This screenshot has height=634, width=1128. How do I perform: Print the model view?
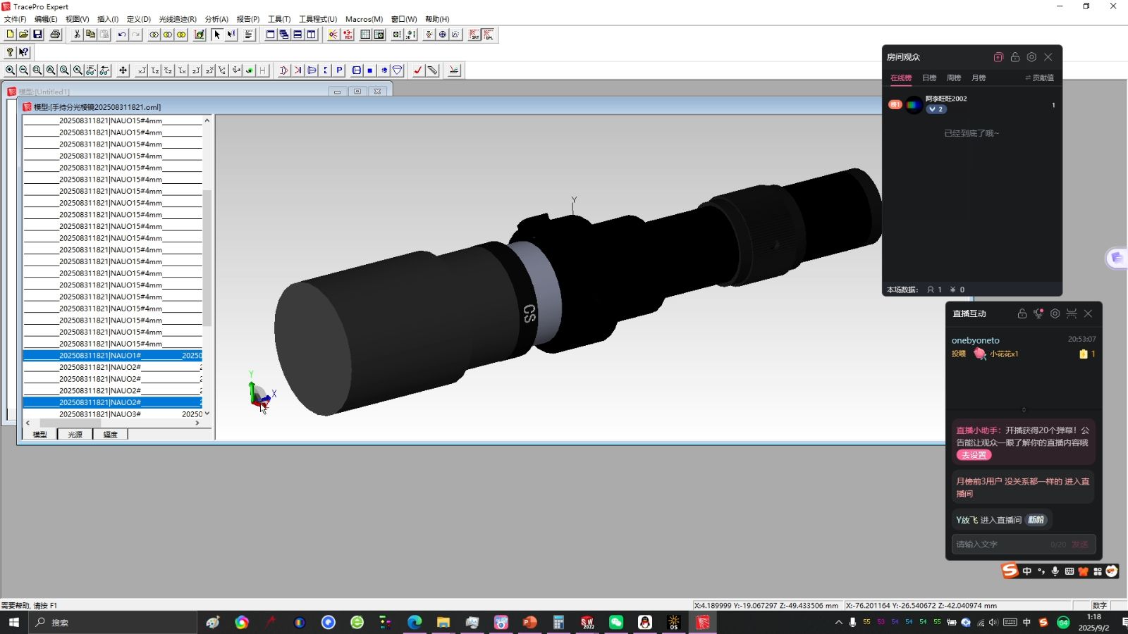point(54,35)
